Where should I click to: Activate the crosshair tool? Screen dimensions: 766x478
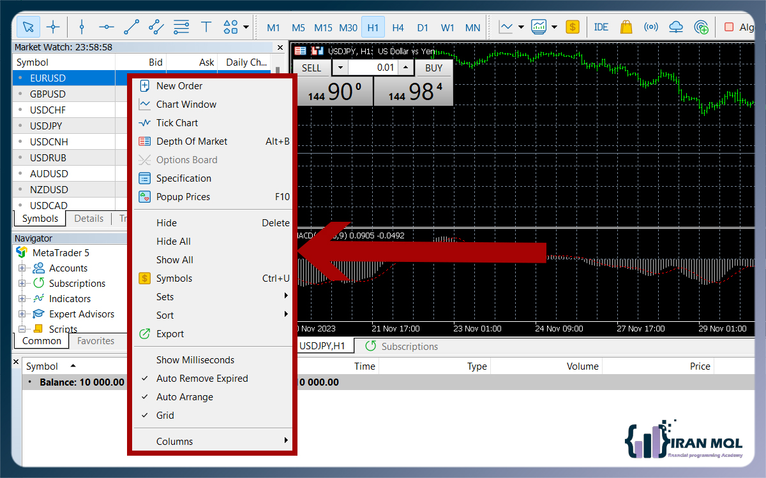[53, 27]
